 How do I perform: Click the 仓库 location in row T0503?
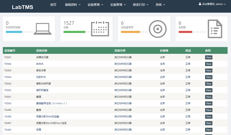click(162, 84)
